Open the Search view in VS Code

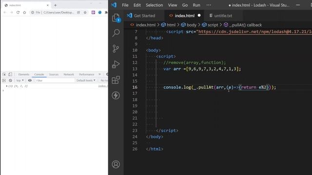[x=116, y=33]
